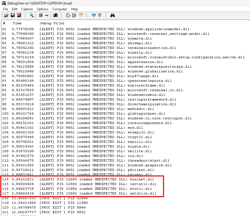The width and height of the screenshot is (250, 216).
Task: Click the Time column header
Action: click(17, 23)
